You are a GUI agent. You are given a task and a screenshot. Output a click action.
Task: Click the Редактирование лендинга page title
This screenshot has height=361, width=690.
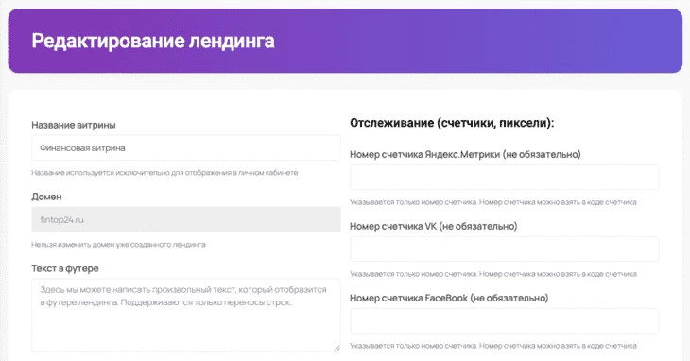[153, 41]
